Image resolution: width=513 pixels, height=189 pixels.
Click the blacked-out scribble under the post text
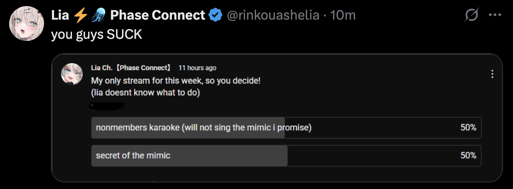point(107,105)
